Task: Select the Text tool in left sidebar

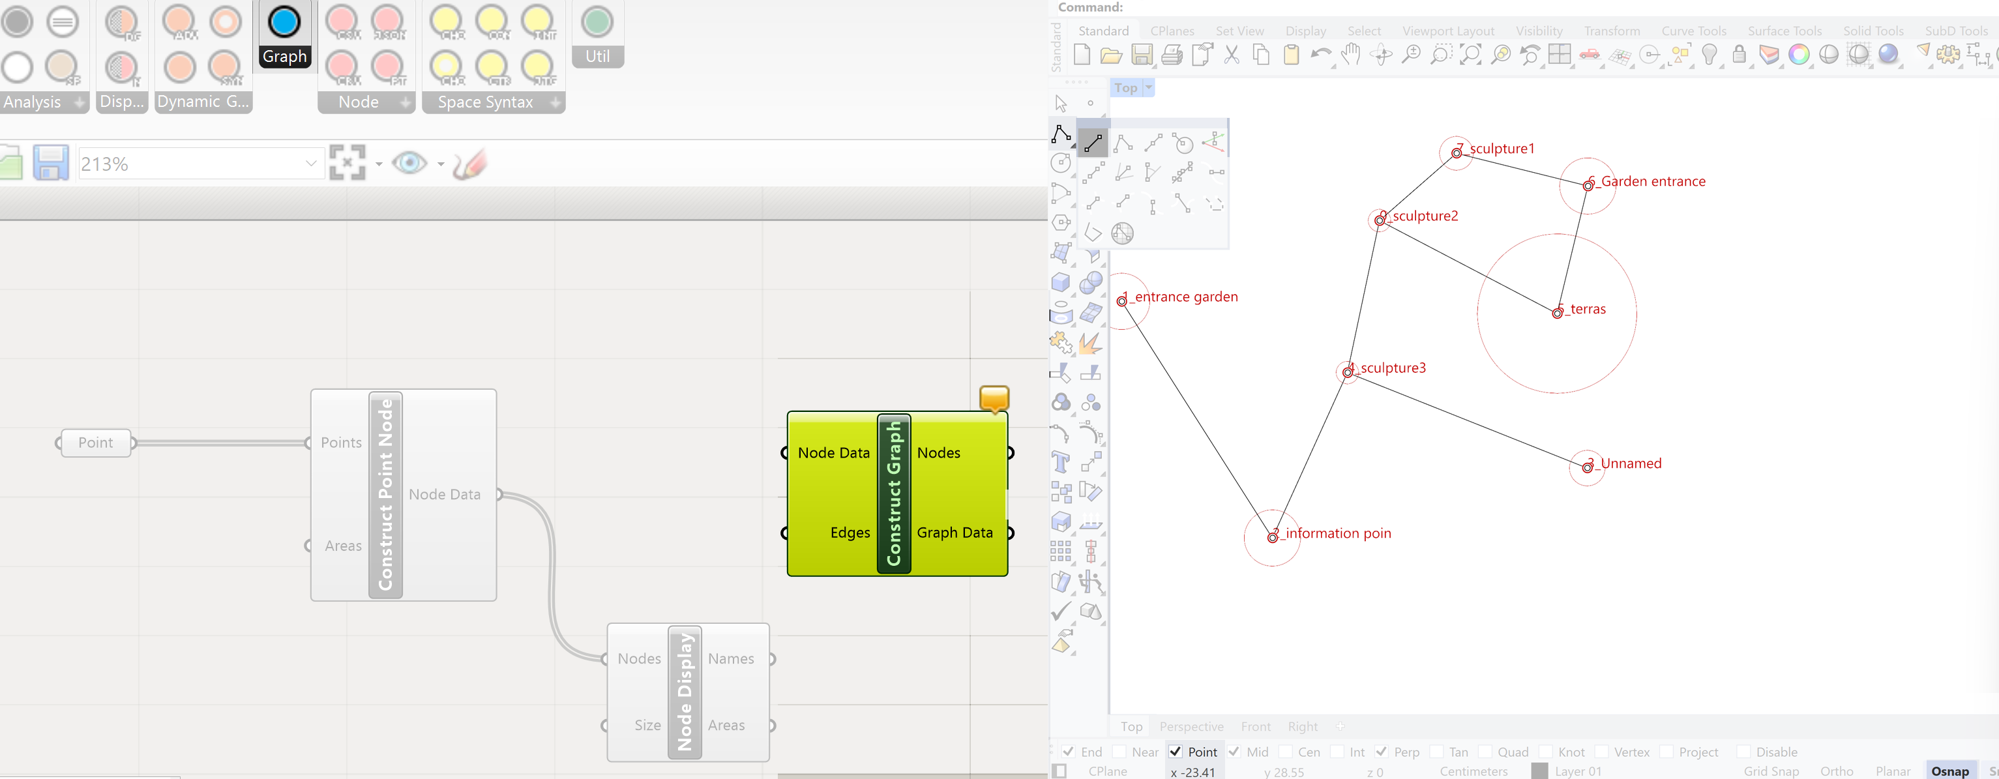Action: [1060, 462]
